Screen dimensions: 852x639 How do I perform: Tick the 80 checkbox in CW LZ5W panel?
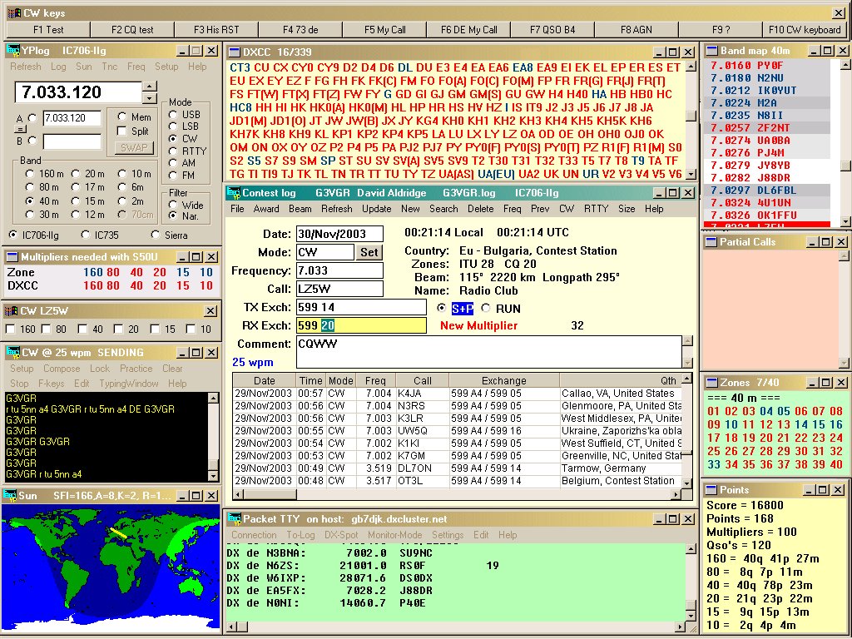[x=47, y=330]
